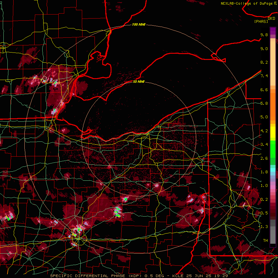
Task: Click the "50 NMI" range ring label
Action: (x=139, y=82)
